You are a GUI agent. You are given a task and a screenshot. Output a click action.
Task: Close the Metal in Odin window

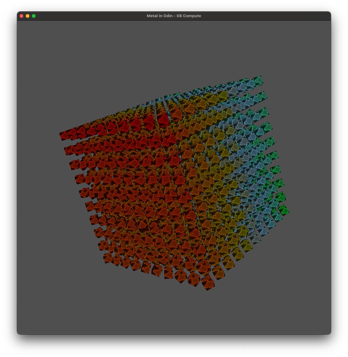22,16
